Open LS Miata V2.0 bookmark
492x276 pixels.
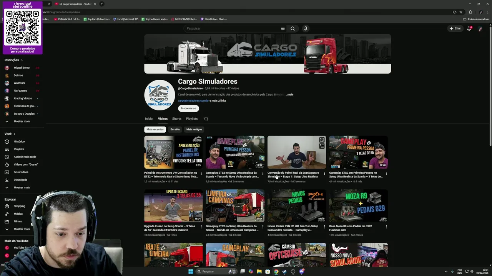[67, 19]
